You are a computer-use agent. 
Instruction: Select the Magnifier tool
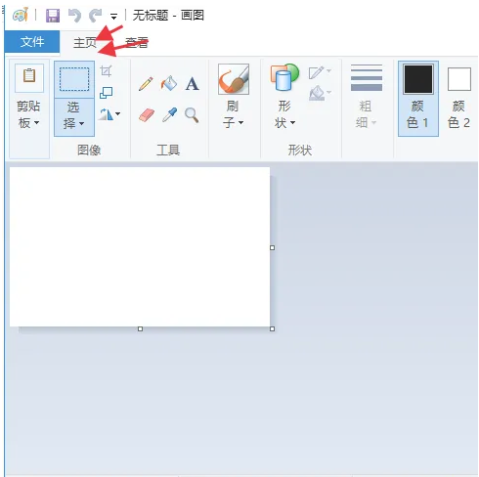192,115
